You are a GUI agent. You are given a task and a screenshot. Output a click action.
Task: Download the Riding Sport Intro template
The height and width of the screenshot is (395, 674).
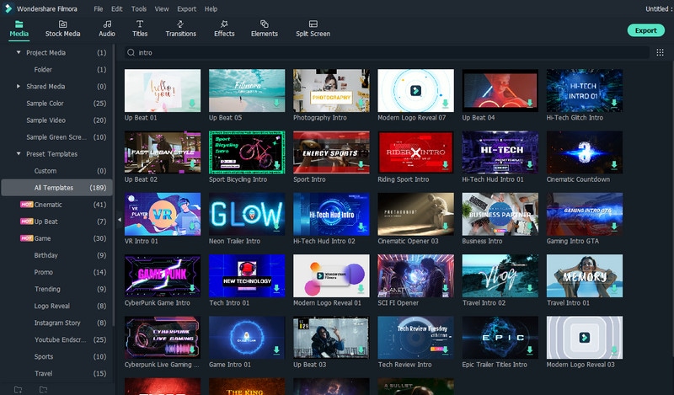[445, 164]
